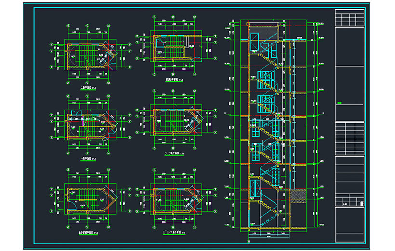395x251 pixels.
Task: Click the basement level stair plan drawing
Action: [x=89, y=200]
